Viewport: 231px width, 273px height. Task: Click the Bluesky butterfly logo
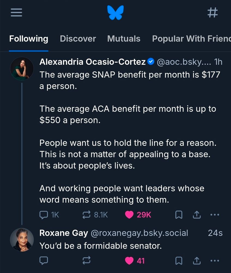[115, 12]
